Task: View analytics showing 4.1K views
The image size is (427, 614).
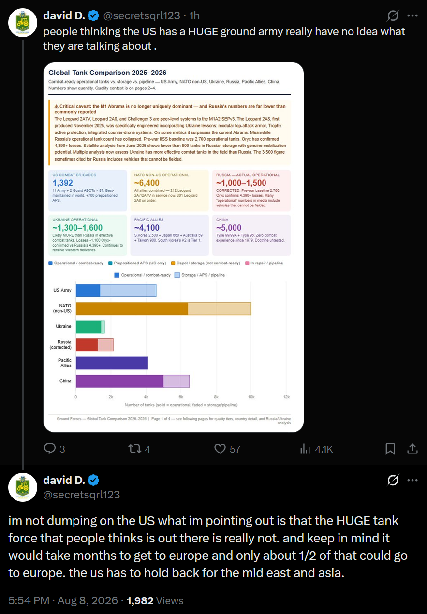Action: click(316, 449)
